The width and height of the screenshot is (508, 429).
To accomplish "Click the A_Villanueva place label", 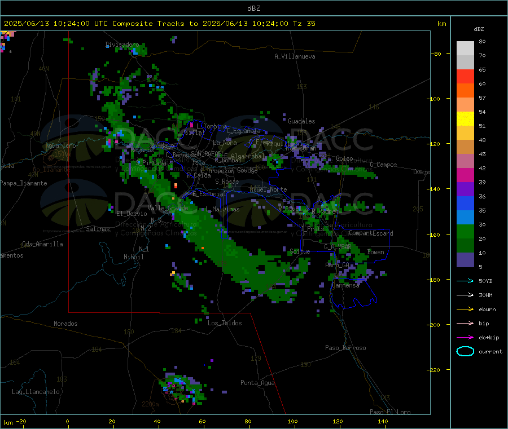I will tap(295, 56).
